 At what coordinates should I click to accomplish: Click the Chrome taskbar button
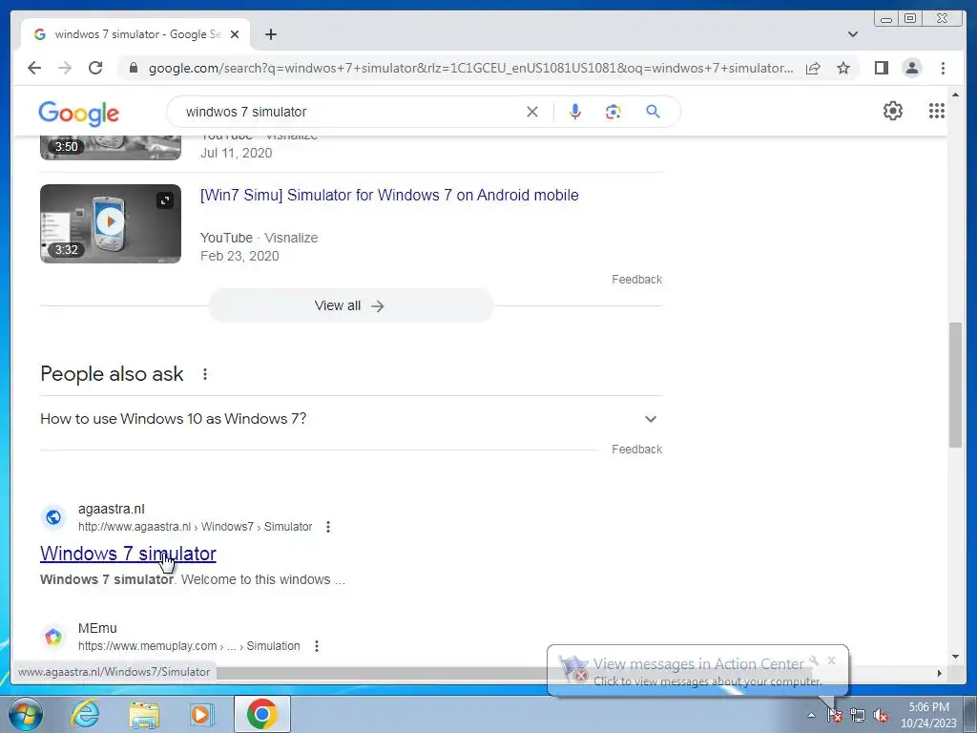click(x=262, y=714)
